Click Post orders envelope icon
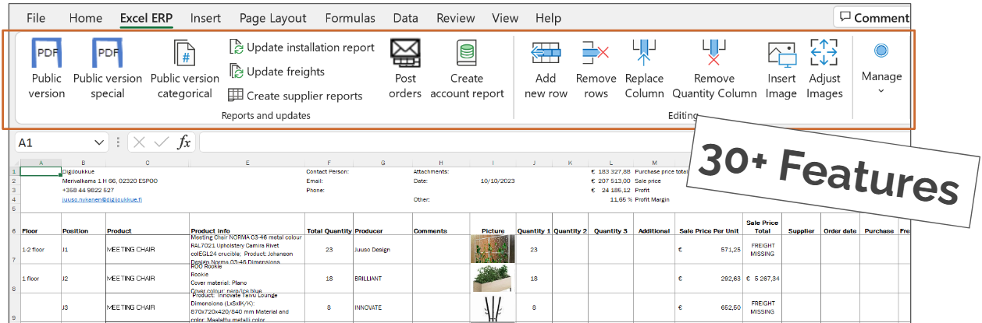The height and width of the screenshot is (323, 982). [x=405, y=52]
